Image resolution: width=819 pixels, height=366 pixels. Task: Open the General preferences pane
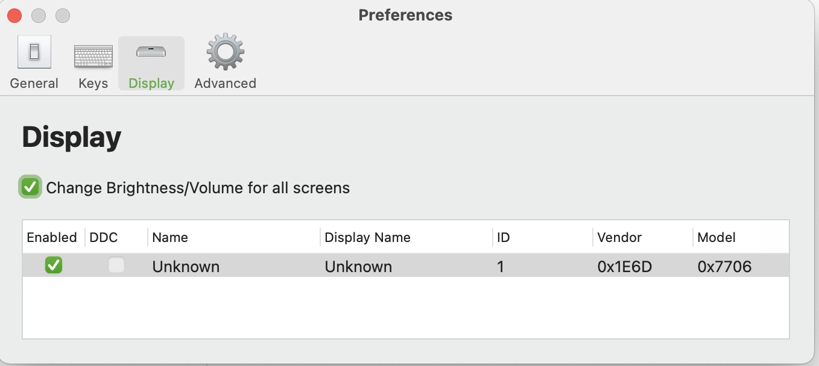coord(34,60)
